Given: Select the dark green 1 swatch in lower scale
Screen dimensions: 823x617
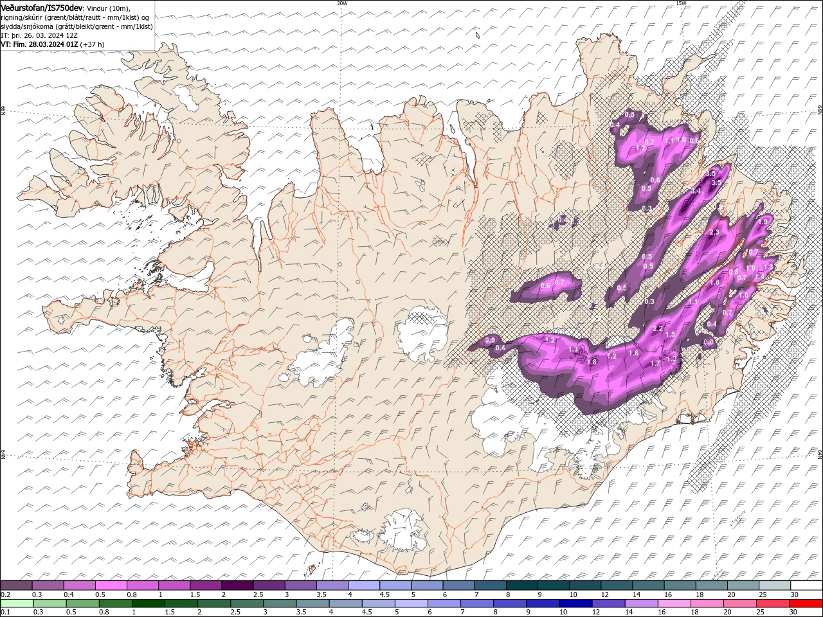Looking at the screenshot, I should [x=149, y=604].
